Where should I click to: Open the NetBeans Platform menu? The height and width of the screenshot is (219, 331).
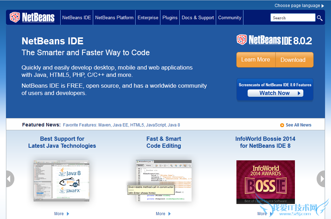[114, 18]
